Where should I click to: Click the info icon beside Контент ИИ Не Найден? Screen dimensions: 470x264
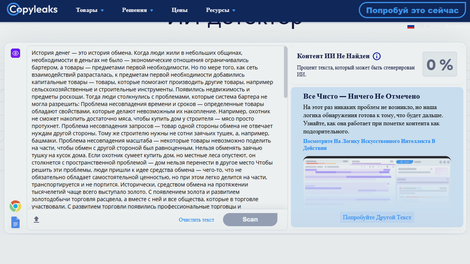[x=377, y=56]
